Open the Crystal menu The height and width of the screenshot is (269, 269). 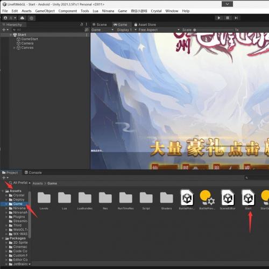tap(156, 11)
